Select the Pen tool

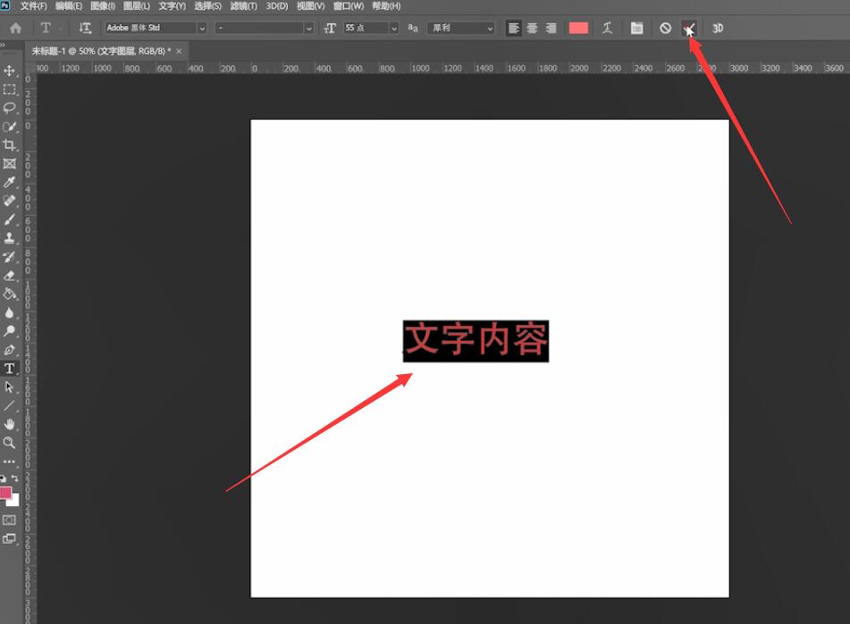pos(9,350)
